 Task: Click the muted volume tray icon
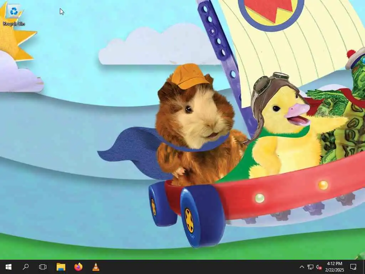coord(319,267)
